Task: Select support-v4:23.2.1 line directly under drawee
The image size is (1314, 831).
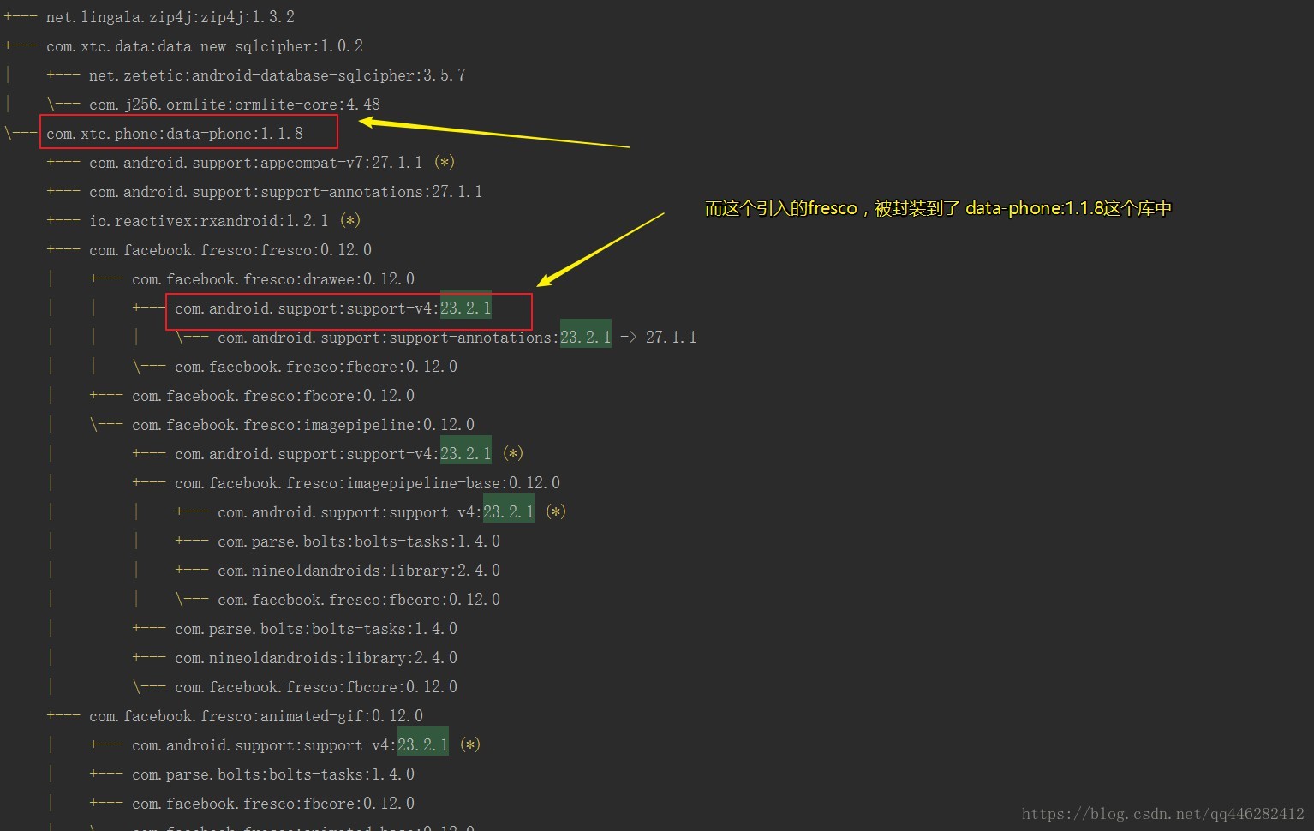Action: [x=333, y=308]
